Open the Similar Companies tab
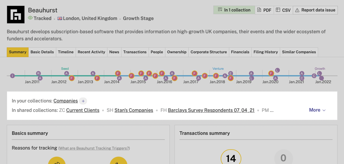The height and width of the screenshot is (164, 344). pos(299,52)
